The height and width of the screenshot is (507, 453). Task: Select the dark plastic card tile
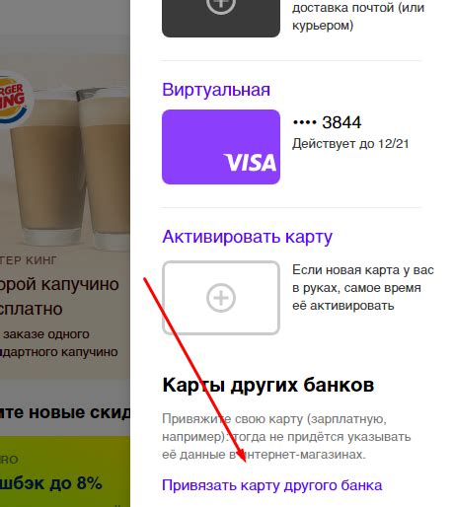point(221,19)
